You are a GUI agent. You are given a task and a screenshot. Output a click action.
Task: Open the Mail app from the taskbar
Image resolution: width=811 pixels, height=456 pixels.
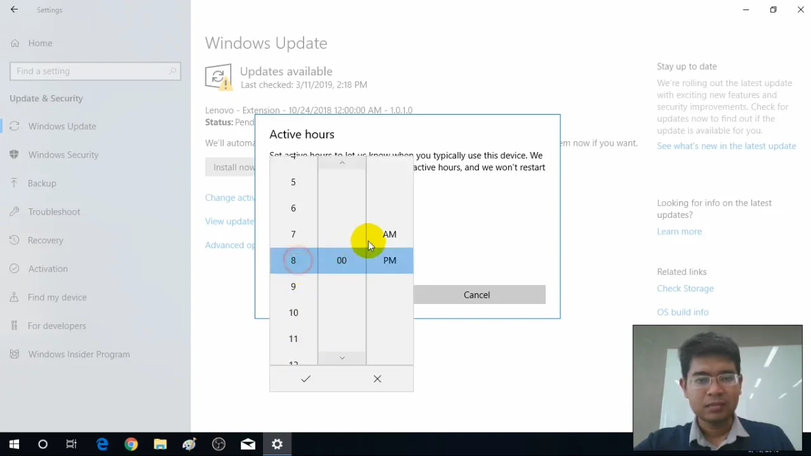[x=248, y=444]
